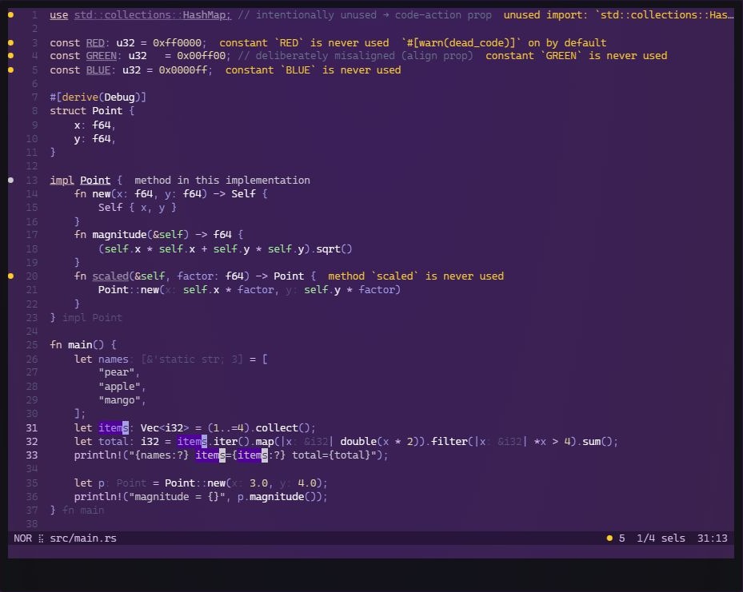
Task: Click the [&'static str; 3] inlay type hint
Action: tap(192, 360)
